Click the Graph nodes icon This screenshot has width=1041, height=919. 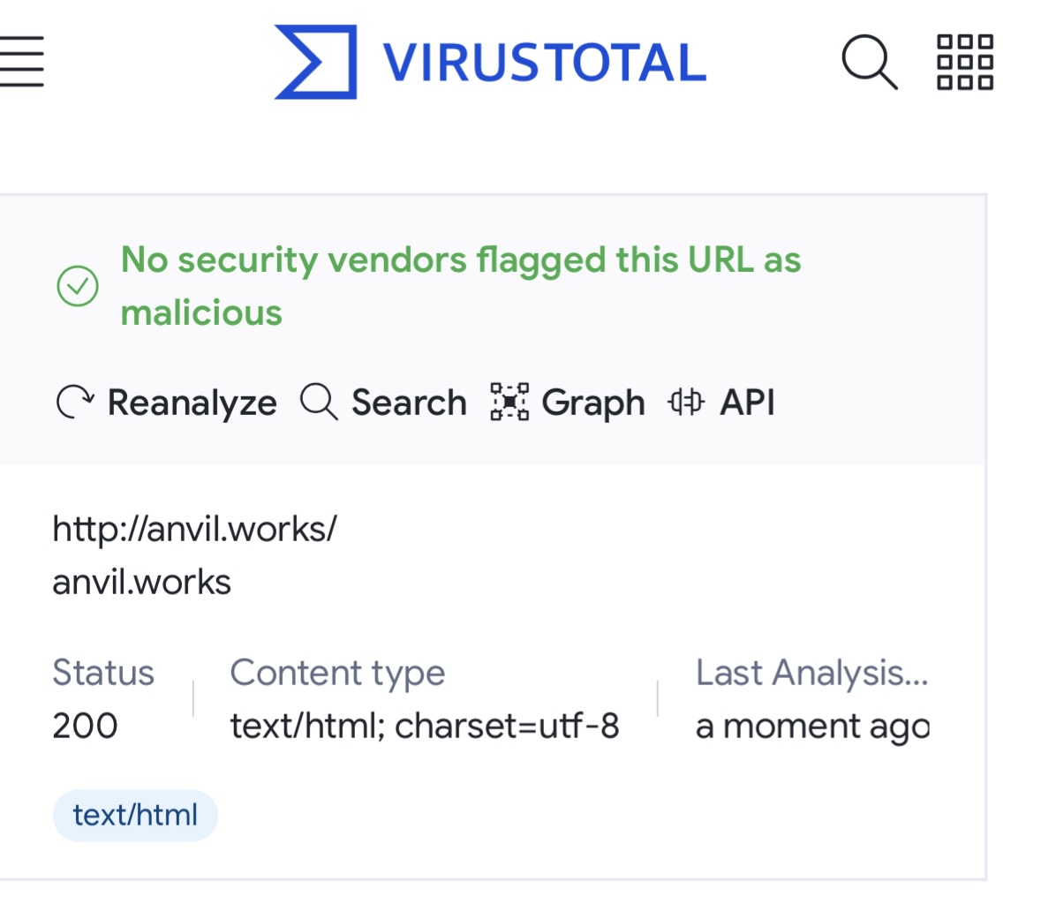[509, 402]
